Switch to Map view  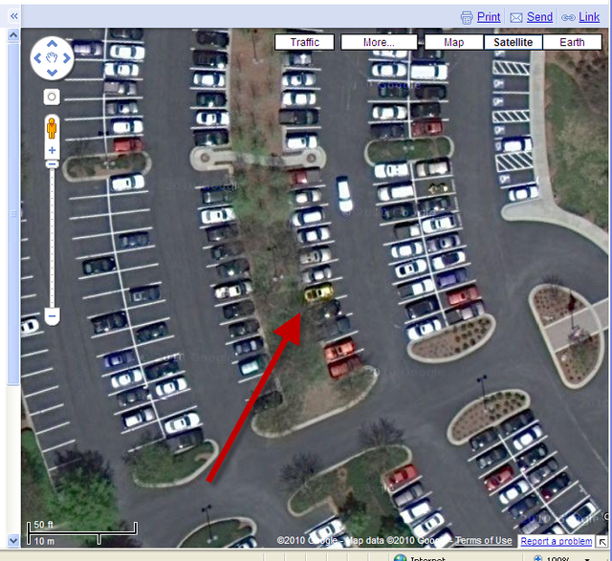click(453, 42)
